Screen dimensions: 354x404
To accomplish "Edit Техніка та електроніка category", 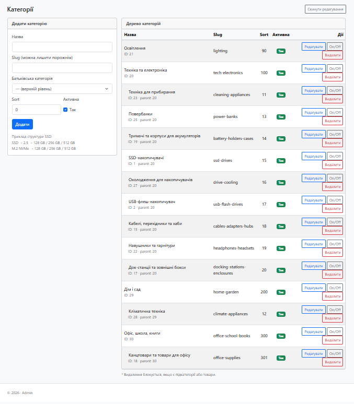I will 313,68.
